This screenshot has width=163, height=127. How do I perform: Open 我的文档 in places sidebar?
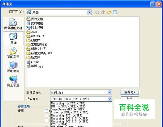point(13,53)
